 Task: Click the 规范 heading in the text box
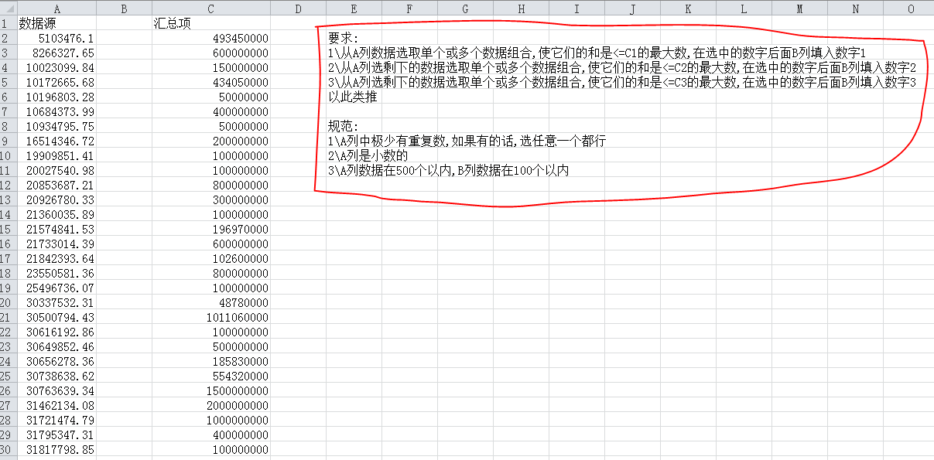point(339,126)
